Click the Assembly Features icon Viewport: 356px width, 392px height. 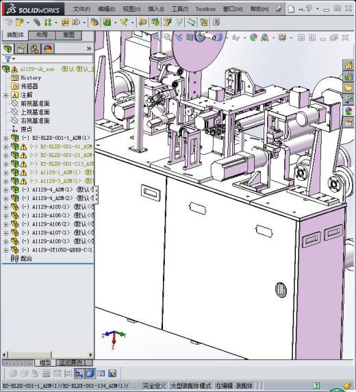coord(107,22)
